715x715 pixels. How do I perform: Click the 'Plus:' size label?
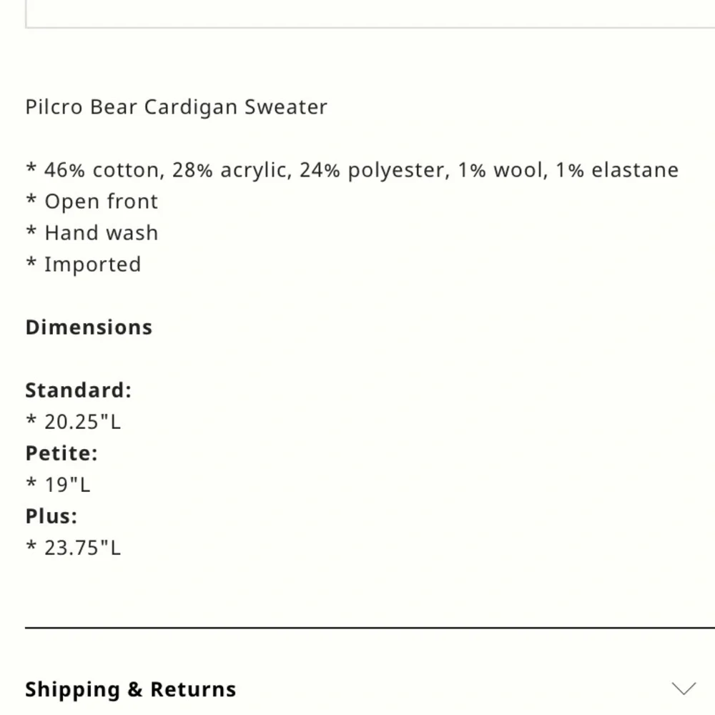coord(51,516)
